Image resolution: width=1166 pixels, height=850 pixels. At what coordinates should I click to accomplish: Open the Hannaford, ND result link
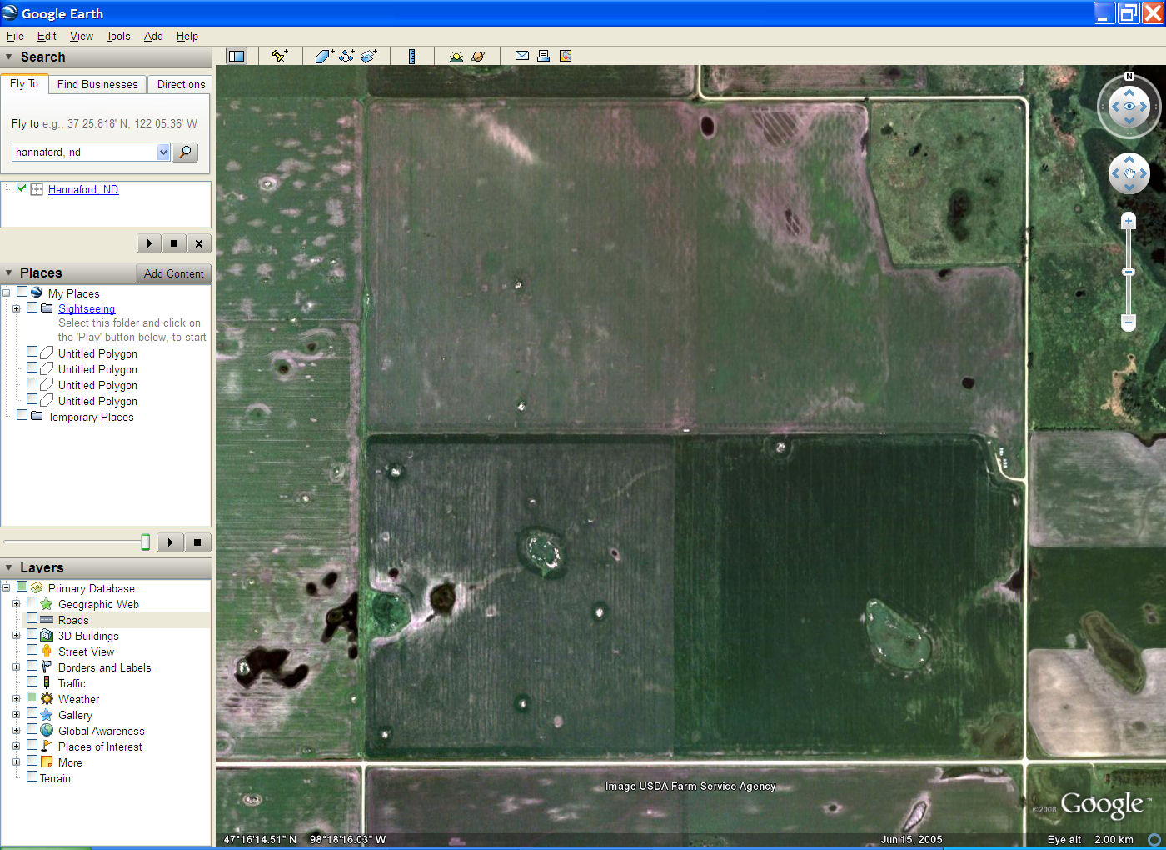[83, 189]
